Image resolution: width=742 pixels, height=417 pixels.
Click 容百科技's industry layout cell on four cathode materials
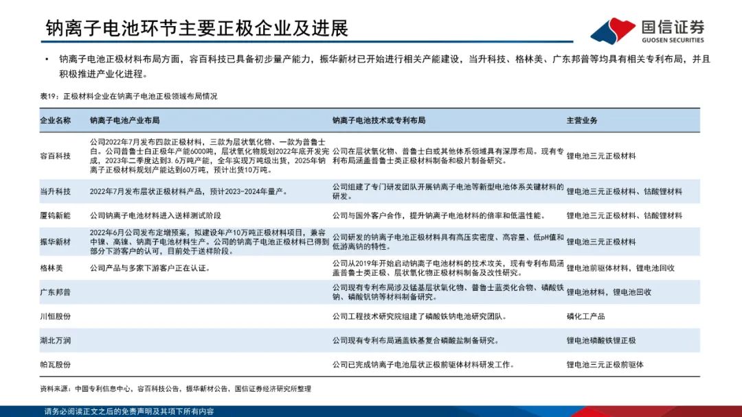click(209, 156)
